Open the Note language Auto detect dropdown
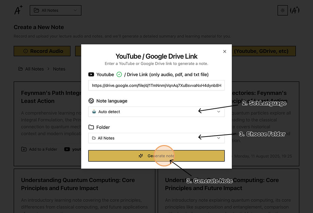This screenshot has width=313, height=213. (x=156, y=111)
